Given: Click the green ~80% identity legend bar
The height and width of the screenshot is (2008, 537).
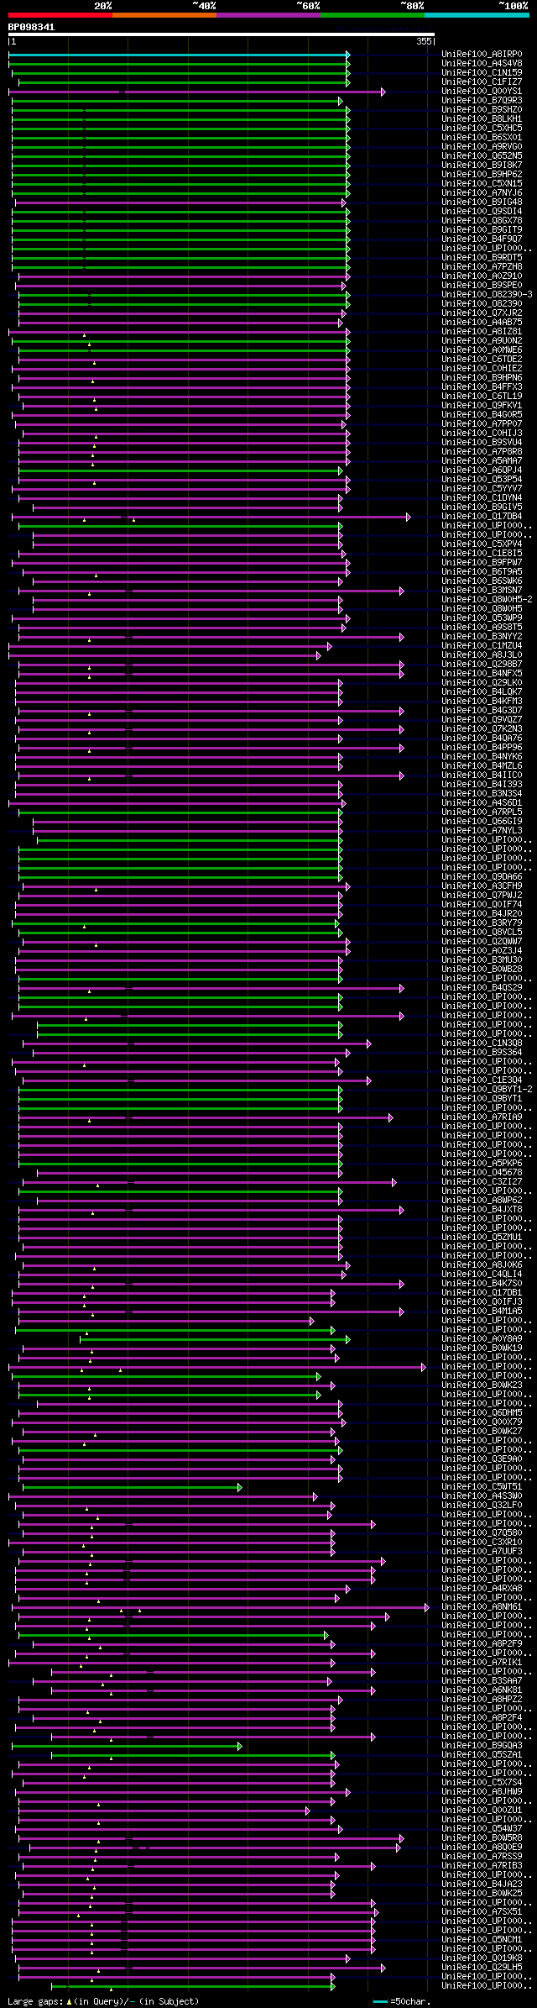Looking at the screenshot, I should (372, 15).
